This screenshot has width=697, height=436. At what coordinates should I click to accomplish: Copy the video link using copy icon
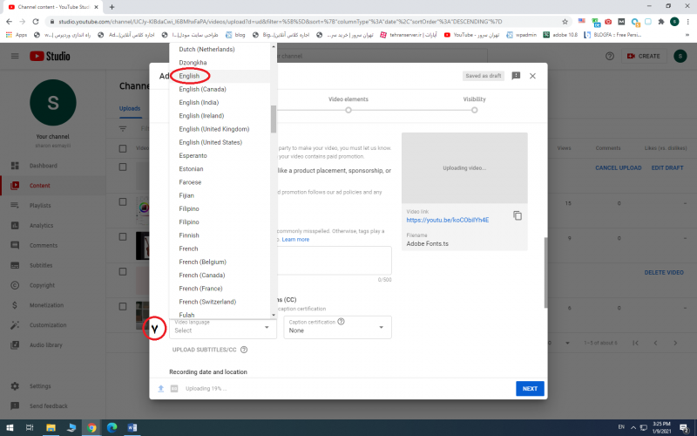(x=518, y=215)
